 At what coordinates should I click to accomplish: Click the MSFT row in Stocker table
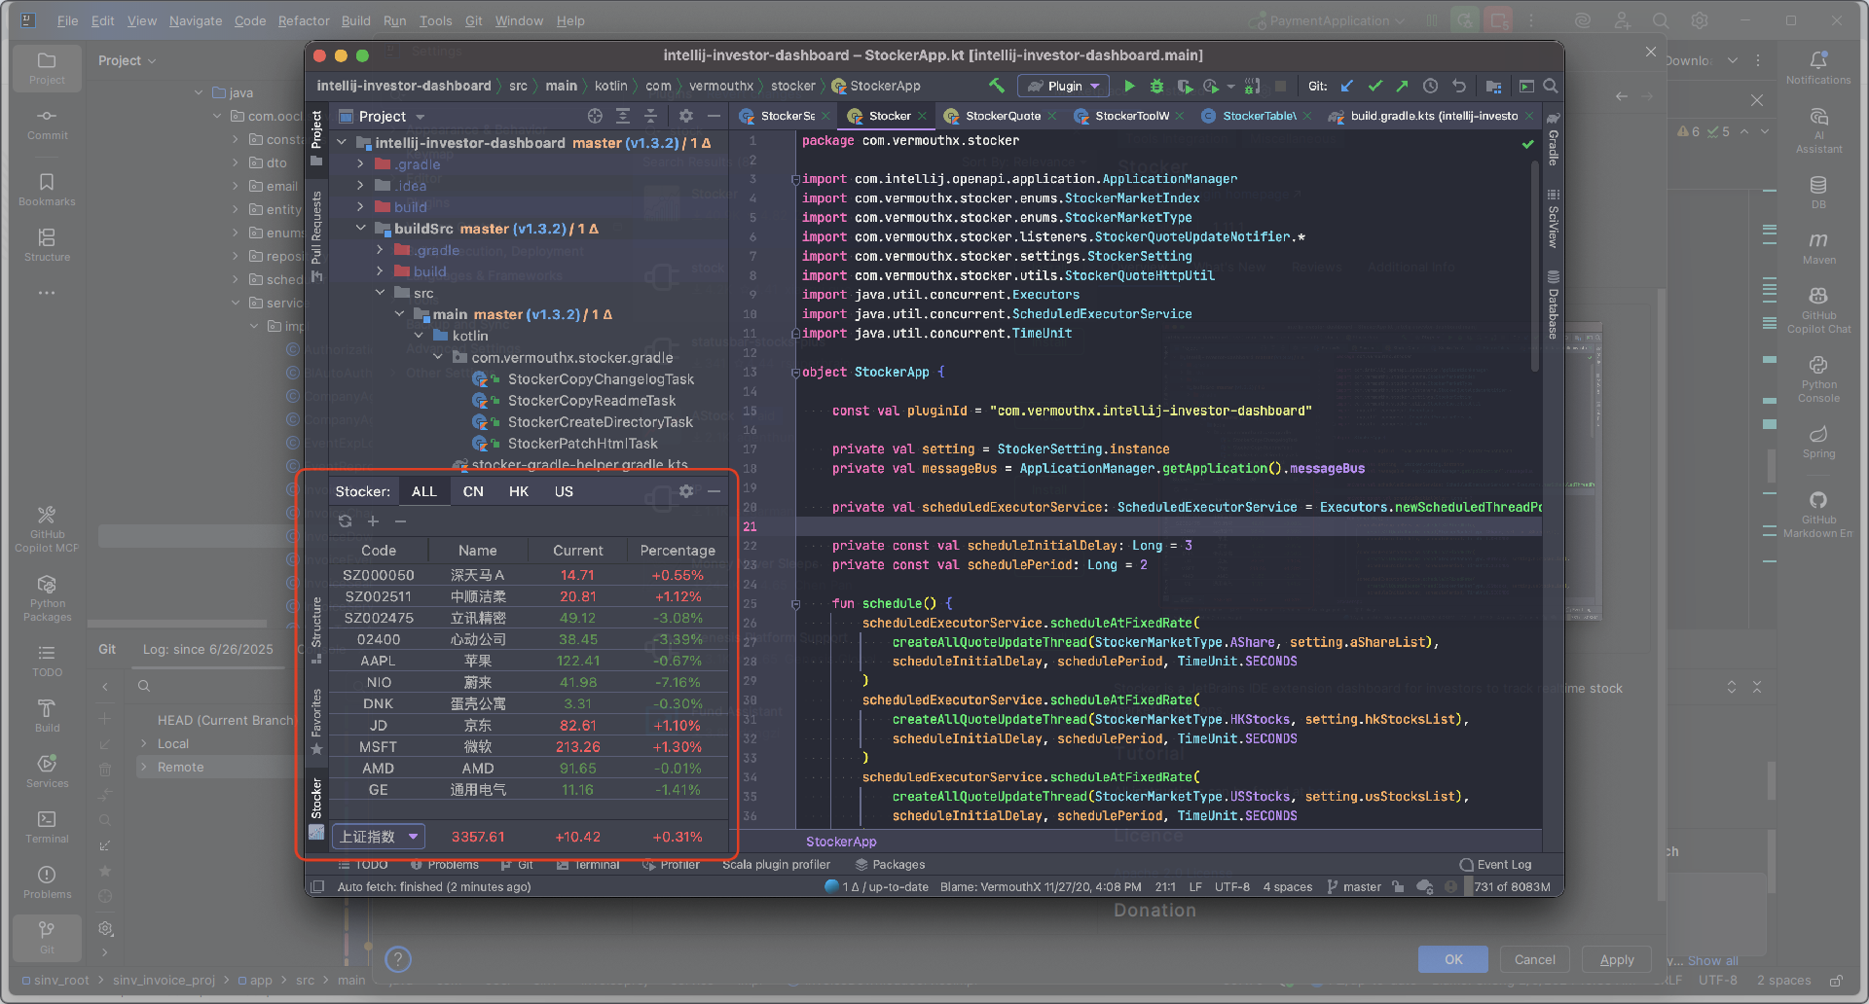pos(529,746)
